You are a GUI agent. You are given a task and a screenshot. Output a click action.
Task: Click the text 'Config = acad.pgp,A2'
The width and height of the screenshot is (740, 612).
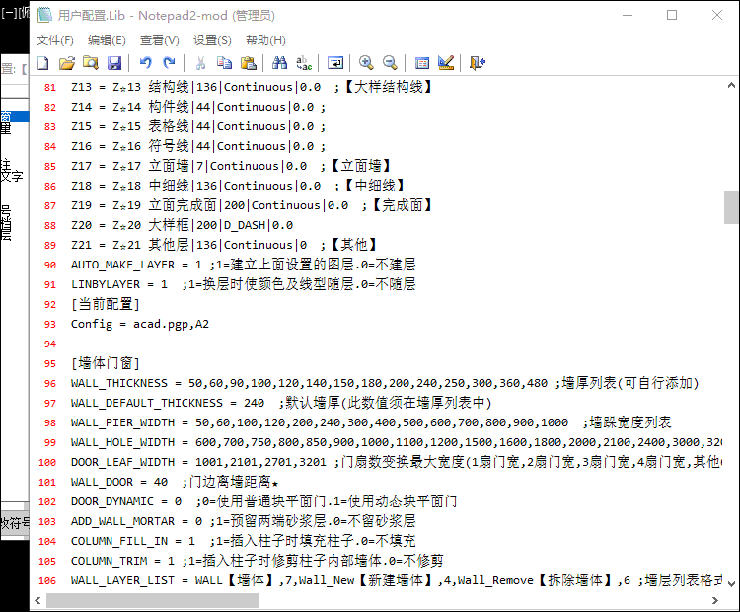[x=140, y=324]
